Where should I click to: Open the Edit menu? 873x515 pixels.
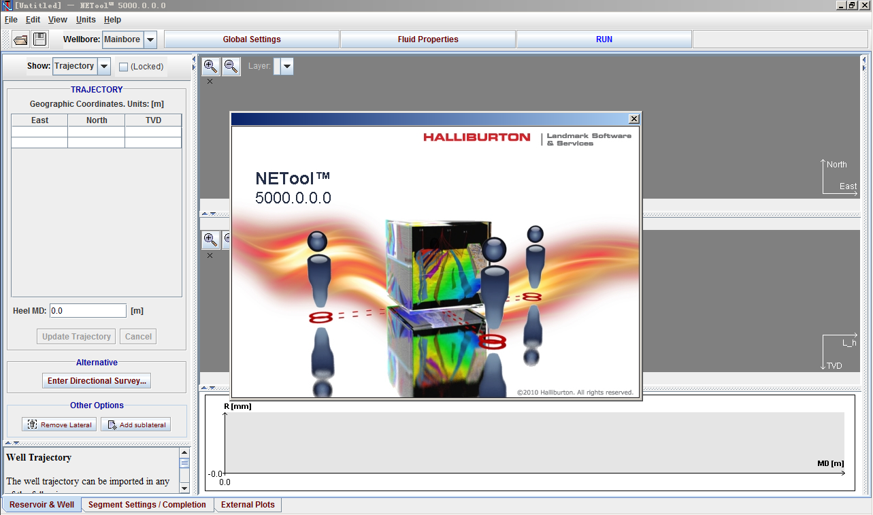click(33, 20)
